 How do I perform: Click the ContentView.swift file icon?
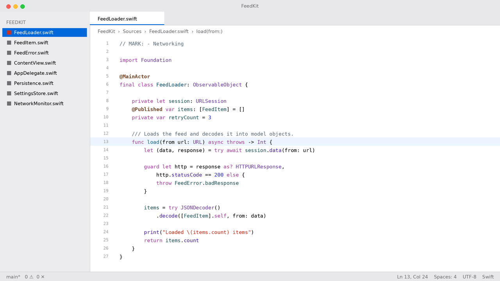click(x=9, y=63)
